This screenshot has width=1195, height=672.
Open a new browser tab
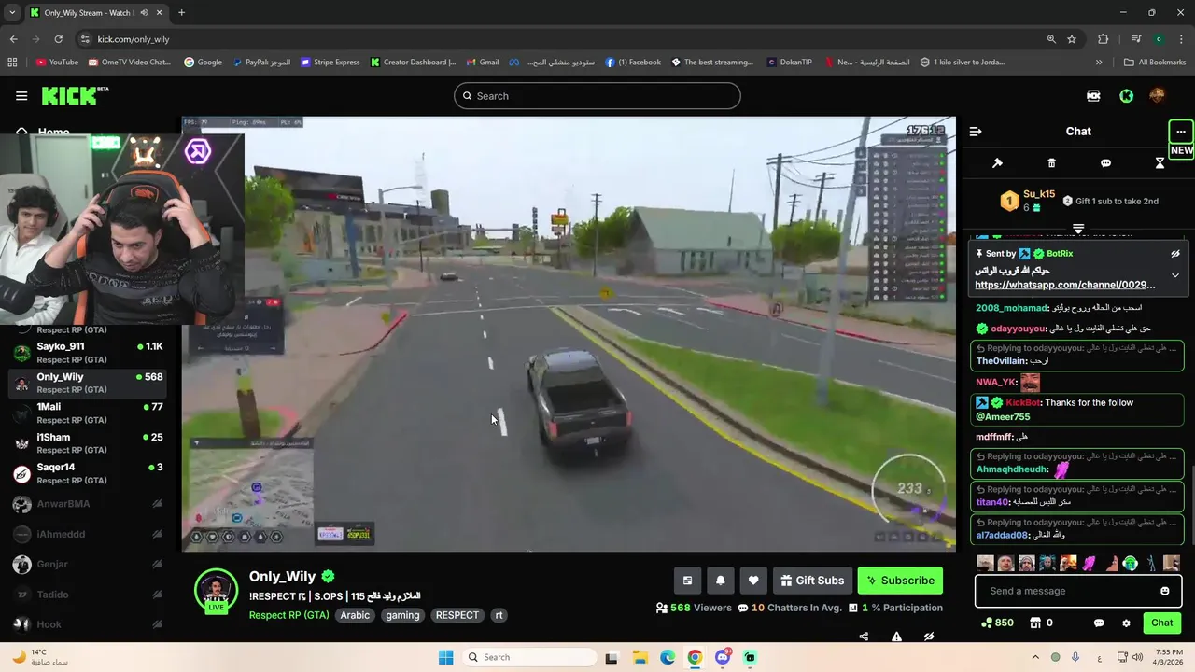[x=181, y=12]
